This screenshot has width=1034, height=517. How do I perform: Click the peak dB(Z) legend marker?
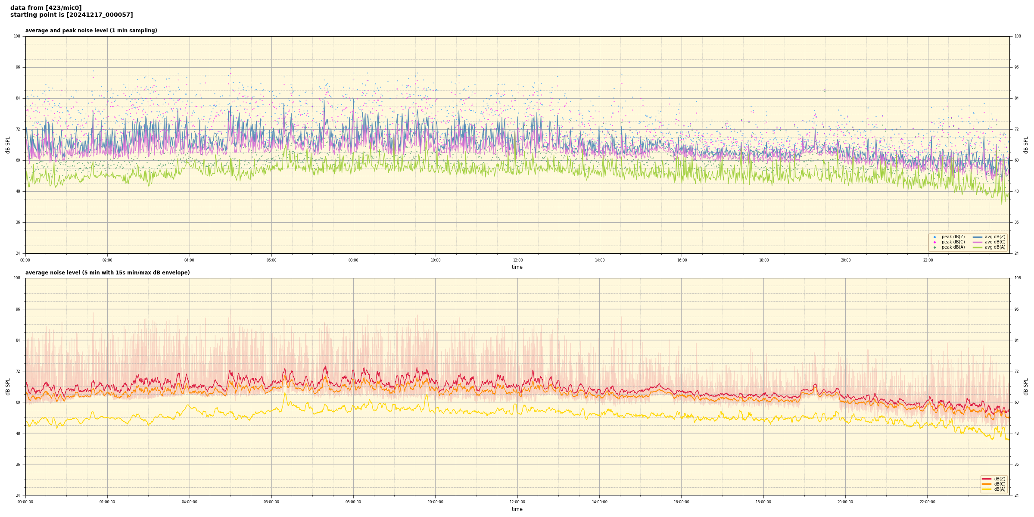point(934,237)
